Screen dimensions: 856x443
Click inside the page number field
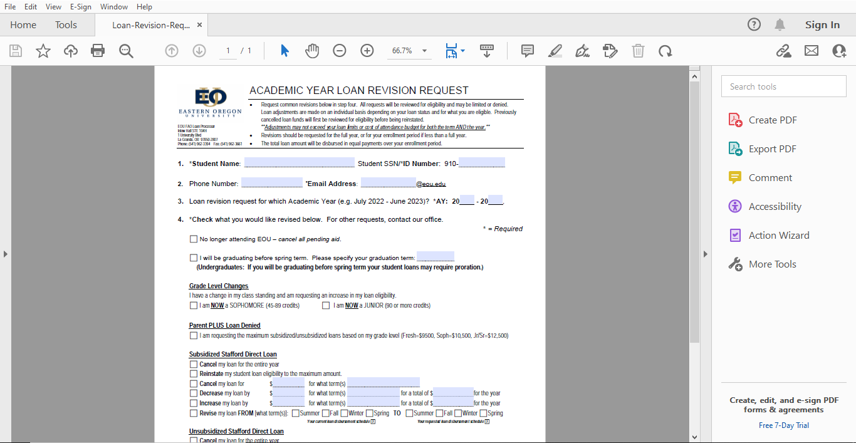227,51
